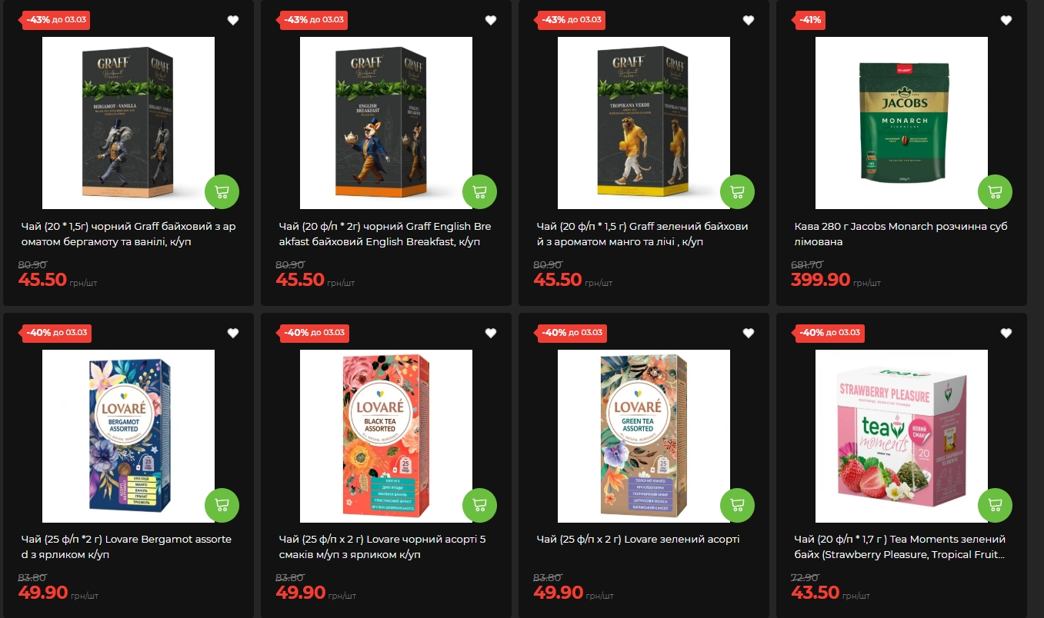Favorite the Graff bergamot vanilla tea
This screenshot has width=1044, height=618.
[233, 21]
